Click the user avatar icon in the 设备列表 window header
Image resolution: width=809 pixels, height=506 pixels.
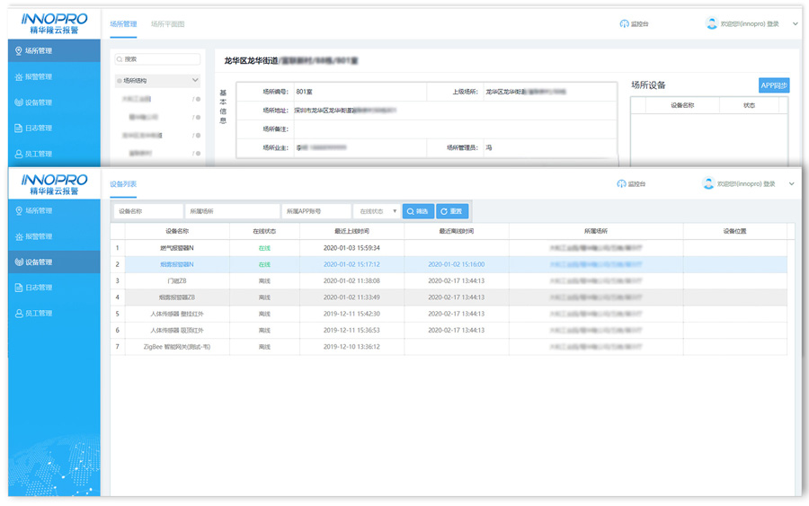(x=710, y=183)
